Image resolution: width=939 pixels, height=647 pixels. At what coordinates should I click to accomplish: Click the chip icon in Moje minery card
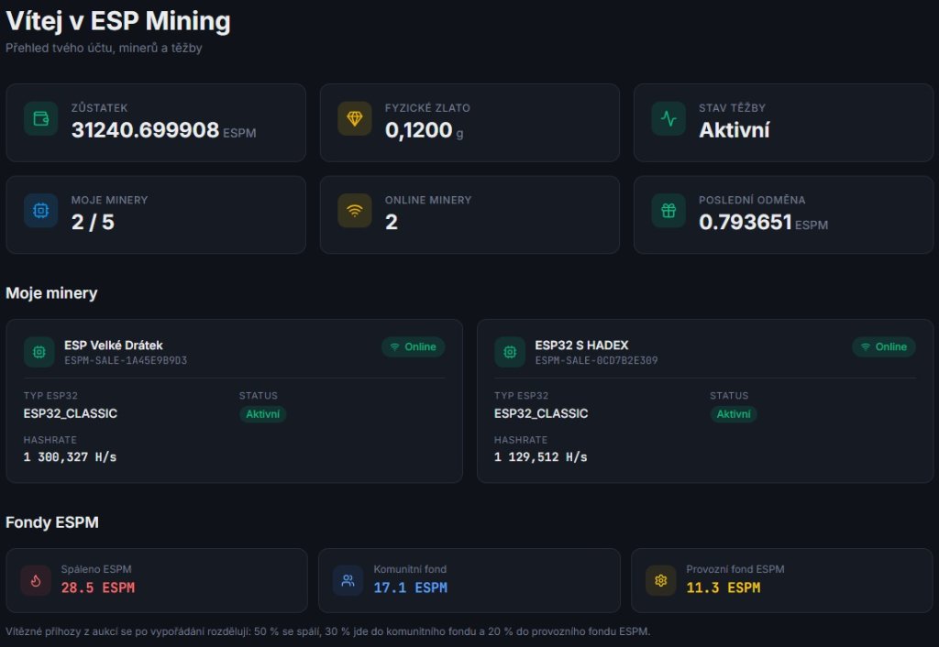[40, 211]
